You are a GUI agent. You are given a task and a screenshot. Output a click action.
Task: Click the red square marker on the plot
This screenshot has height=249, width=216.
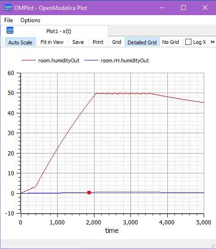[89, 192]
